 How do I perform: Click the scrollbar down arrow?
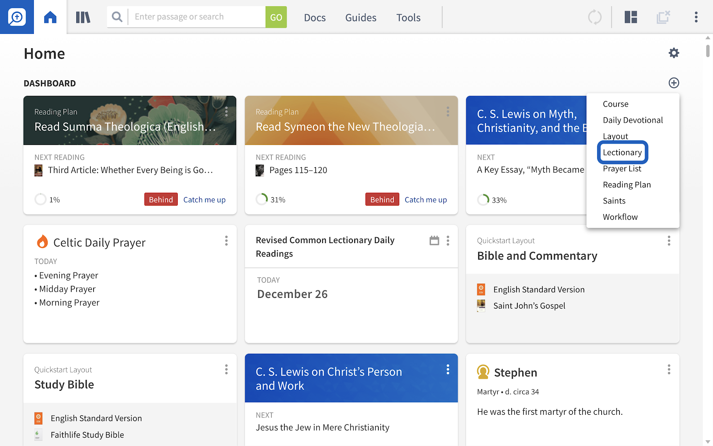pyautogui.click(x=708, y=442)
